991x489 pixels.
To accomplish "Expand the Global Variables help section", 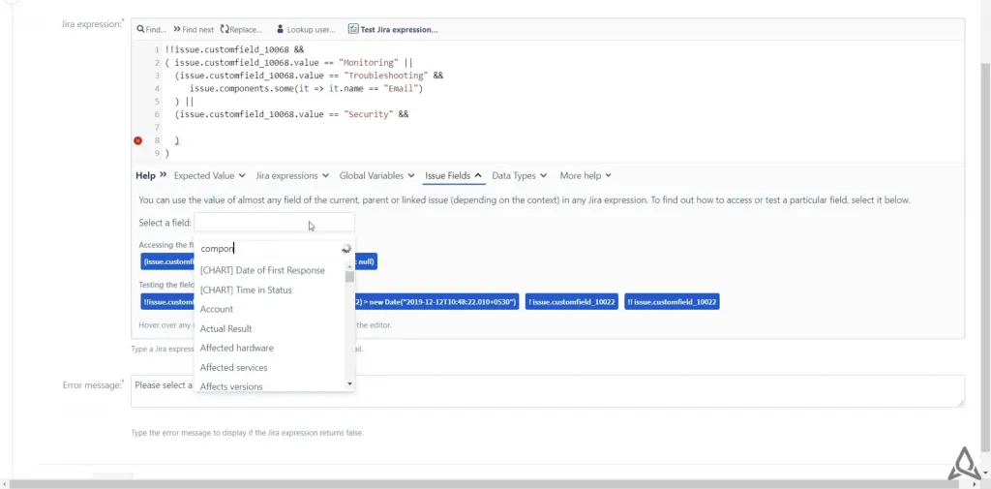I will point(376,176).
